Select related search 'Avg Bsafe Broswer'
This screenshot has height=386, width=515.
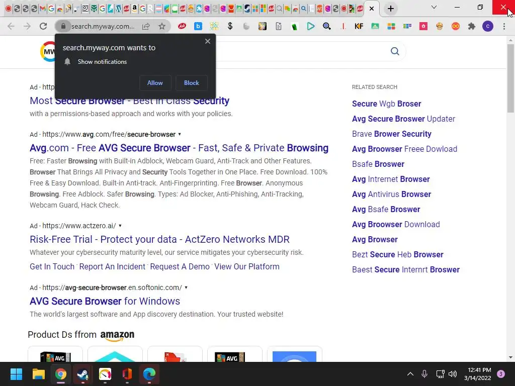[x=386, y=210]
